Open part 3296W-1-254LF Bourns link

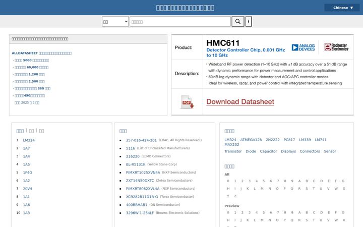click(140, 213)
